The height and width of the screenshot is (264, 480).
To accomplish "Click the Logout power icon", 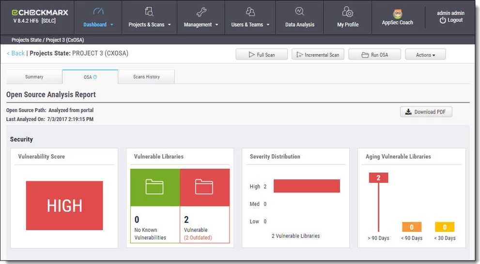I will (443, 20).
